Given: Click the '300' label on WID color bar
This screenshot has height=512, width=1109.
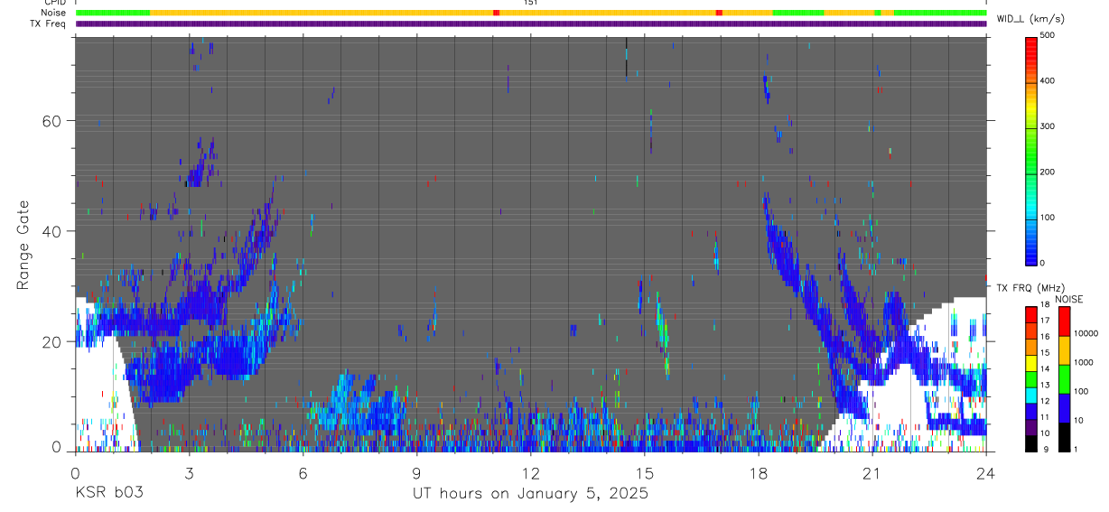Looking at the screenshot, I should [1048, 127].
